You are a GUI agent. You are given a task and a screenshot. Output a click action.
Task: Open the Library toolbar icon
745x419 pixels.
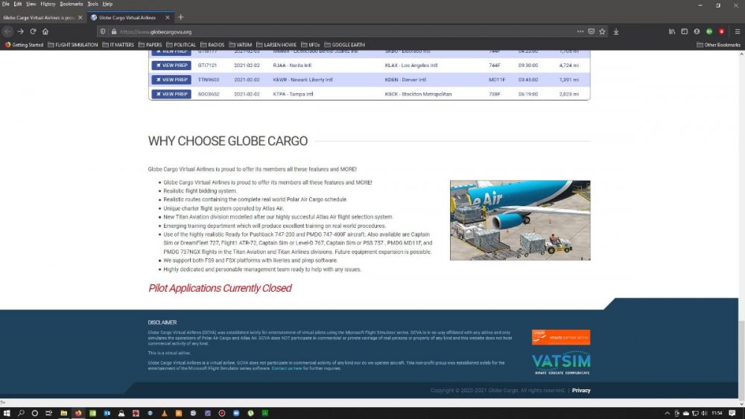[672, 31]
